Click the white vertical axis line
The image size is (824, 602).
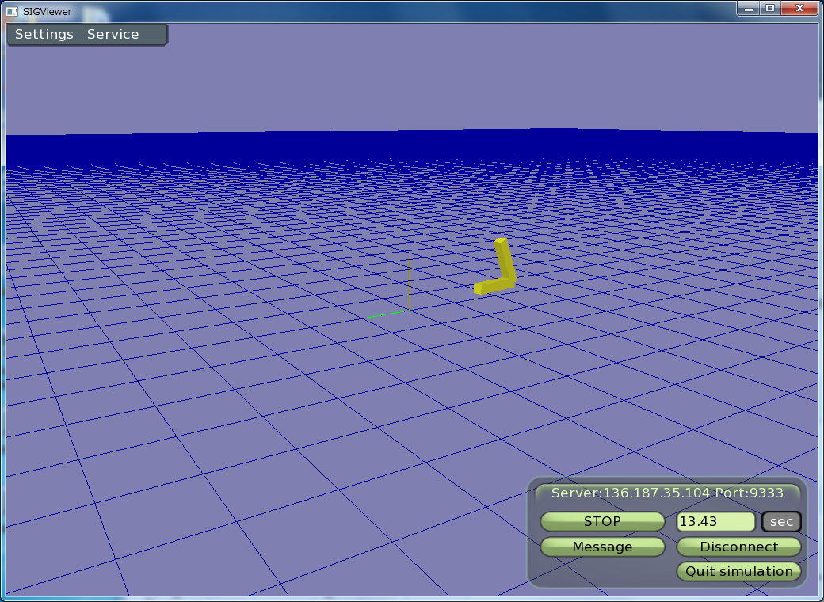[410, 283]
